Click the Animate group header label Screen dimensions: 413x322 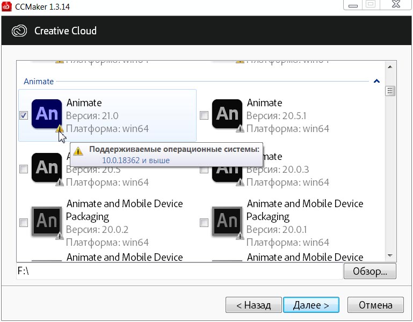click(x=39, y=82)
